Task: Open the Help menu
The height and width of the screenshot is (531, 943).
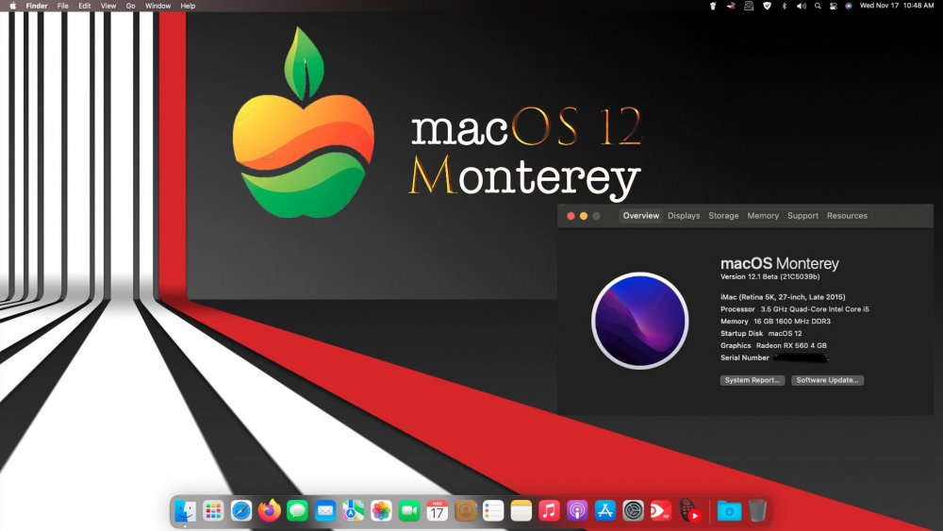Action: pyautogui.click(x=188, y=6)
